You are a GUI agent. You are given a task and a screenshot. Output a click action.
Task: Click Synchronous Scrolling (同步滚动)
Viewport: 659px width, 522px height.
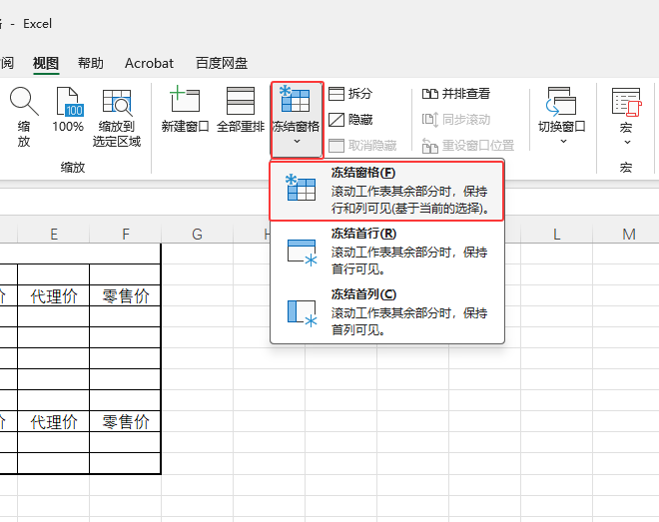click(456, 120)
